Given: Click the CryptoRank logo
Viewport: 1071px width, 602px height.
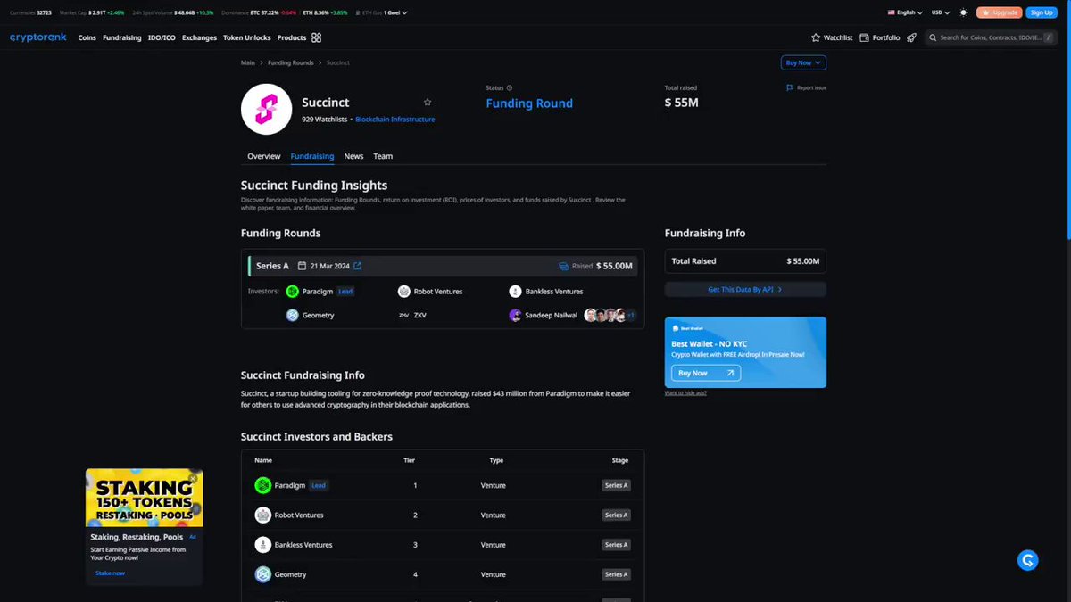Looking at the screenshot, I should [40, 37].
